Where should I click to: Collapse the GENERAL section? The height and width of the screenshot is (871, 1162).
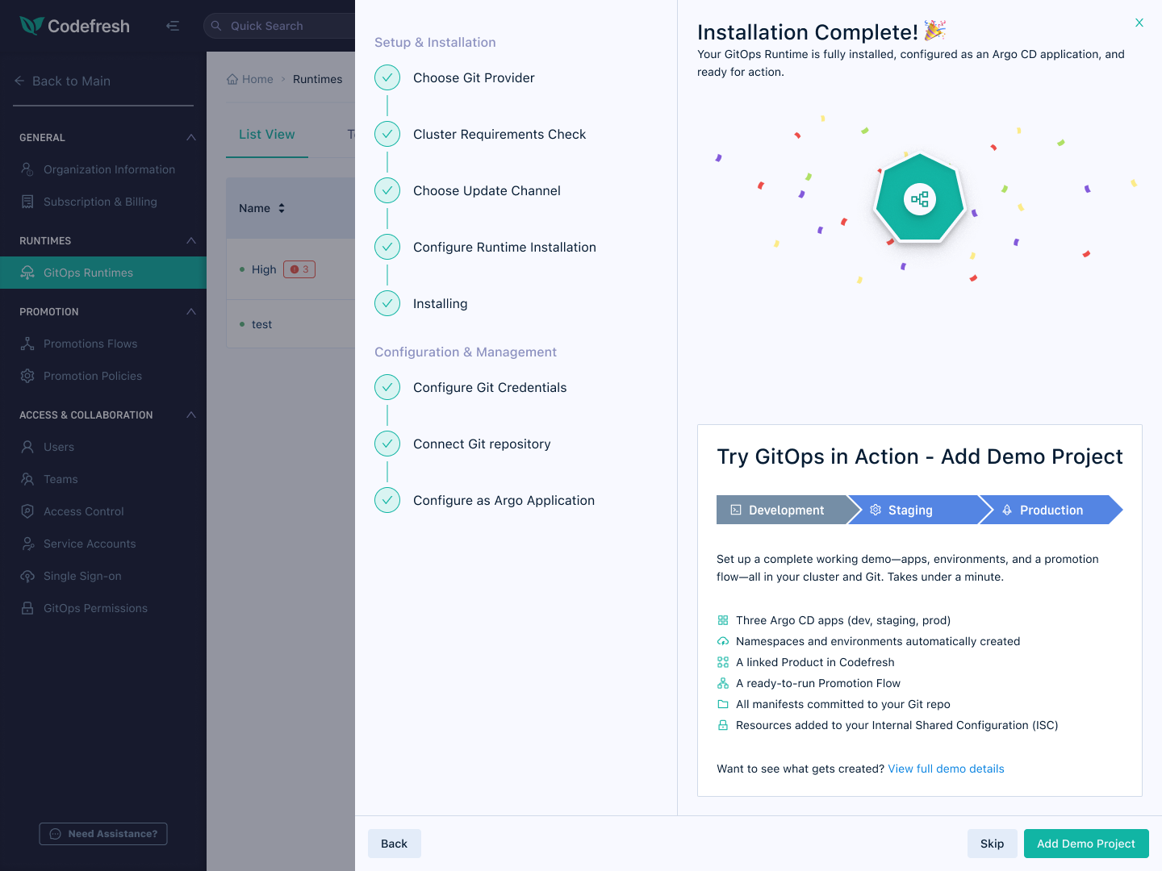191,137
